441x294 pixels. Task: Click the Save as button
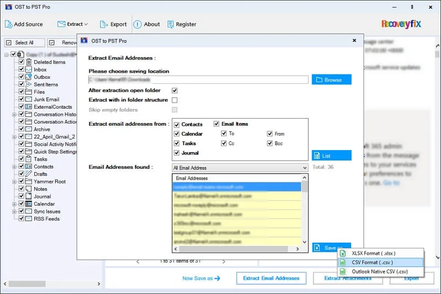click(x=331, y=248)
